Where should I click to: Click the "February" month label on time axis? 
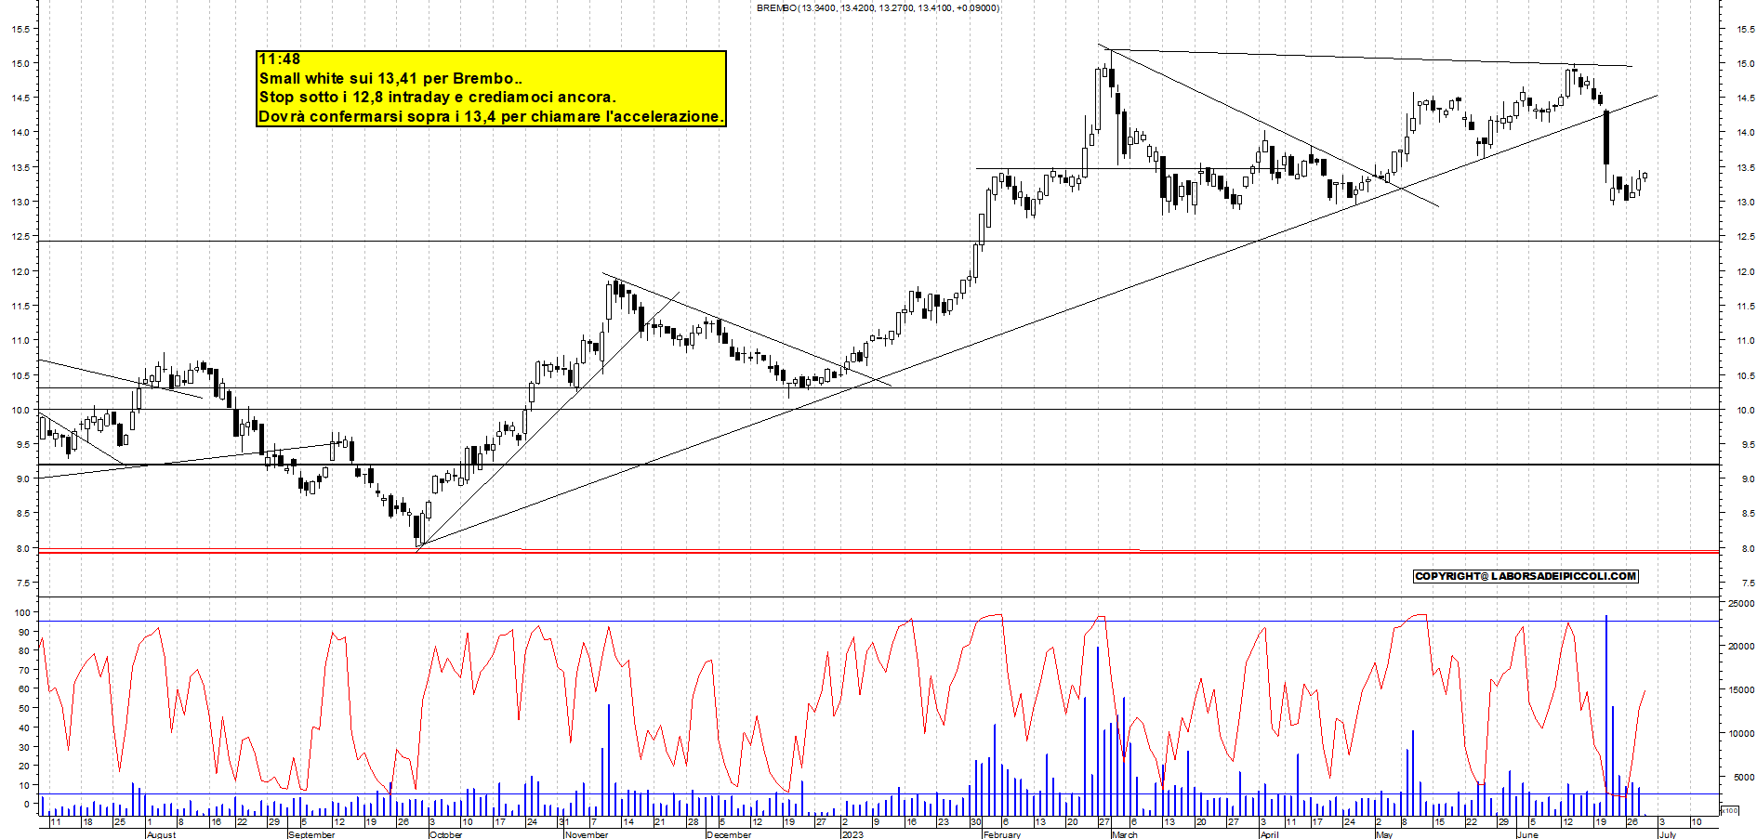pos(1002,834)
